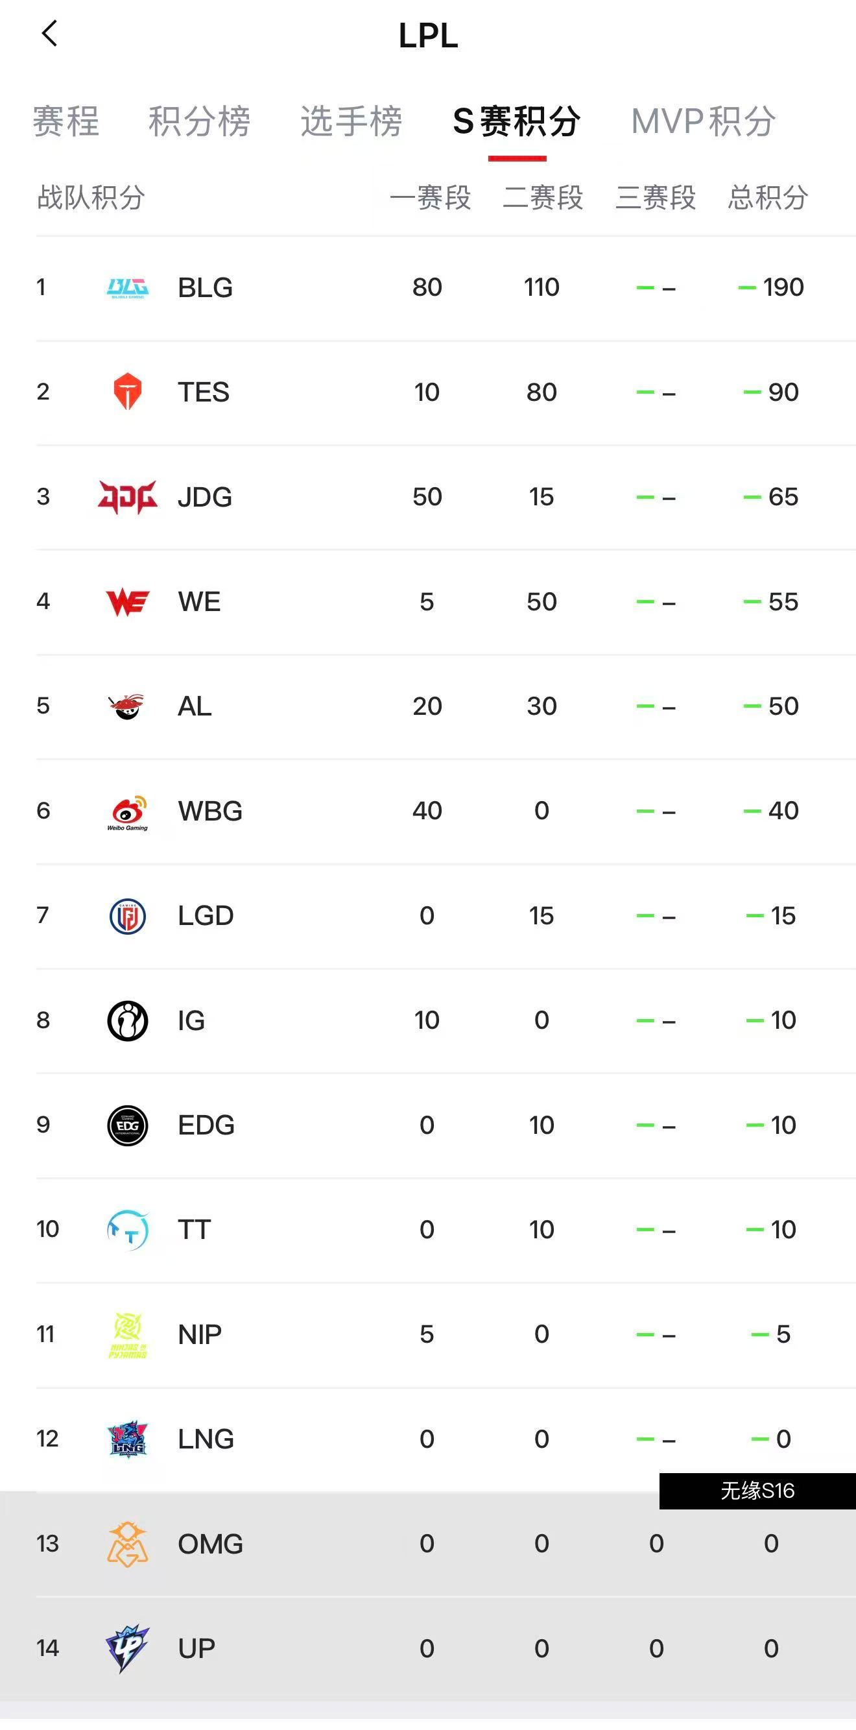Open the BLG team logo
The height and width of the screenshot is (1730, 856).
point(128,287)
